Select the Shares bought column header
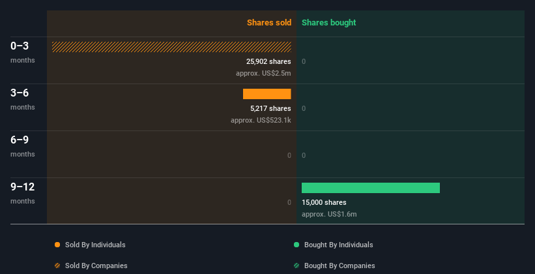 coord(328,23)
